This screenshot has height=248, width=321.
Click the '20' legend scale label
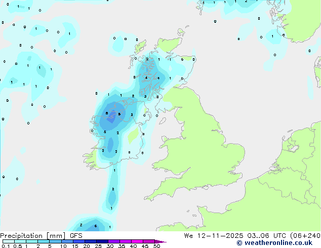[x=87, y=246]
